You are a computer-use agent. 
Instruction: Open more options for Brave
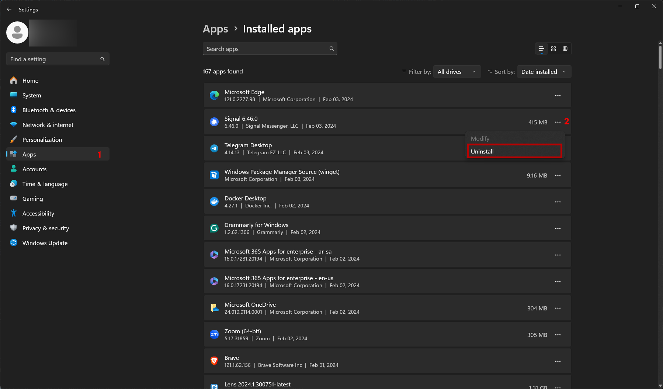coord(558,361)
